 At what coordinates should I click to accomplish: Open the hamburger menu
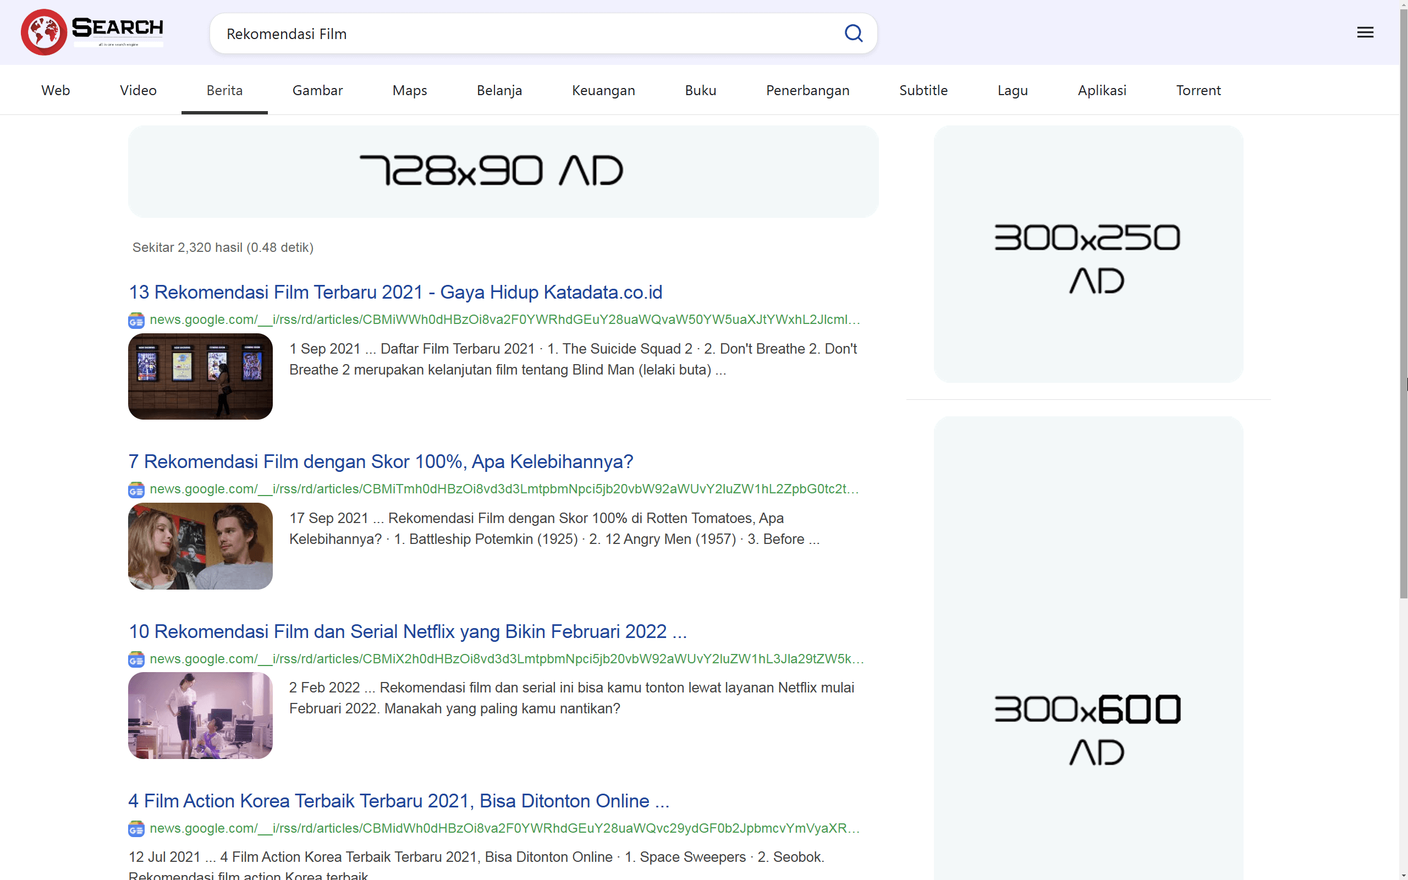tap(1365, 32)
